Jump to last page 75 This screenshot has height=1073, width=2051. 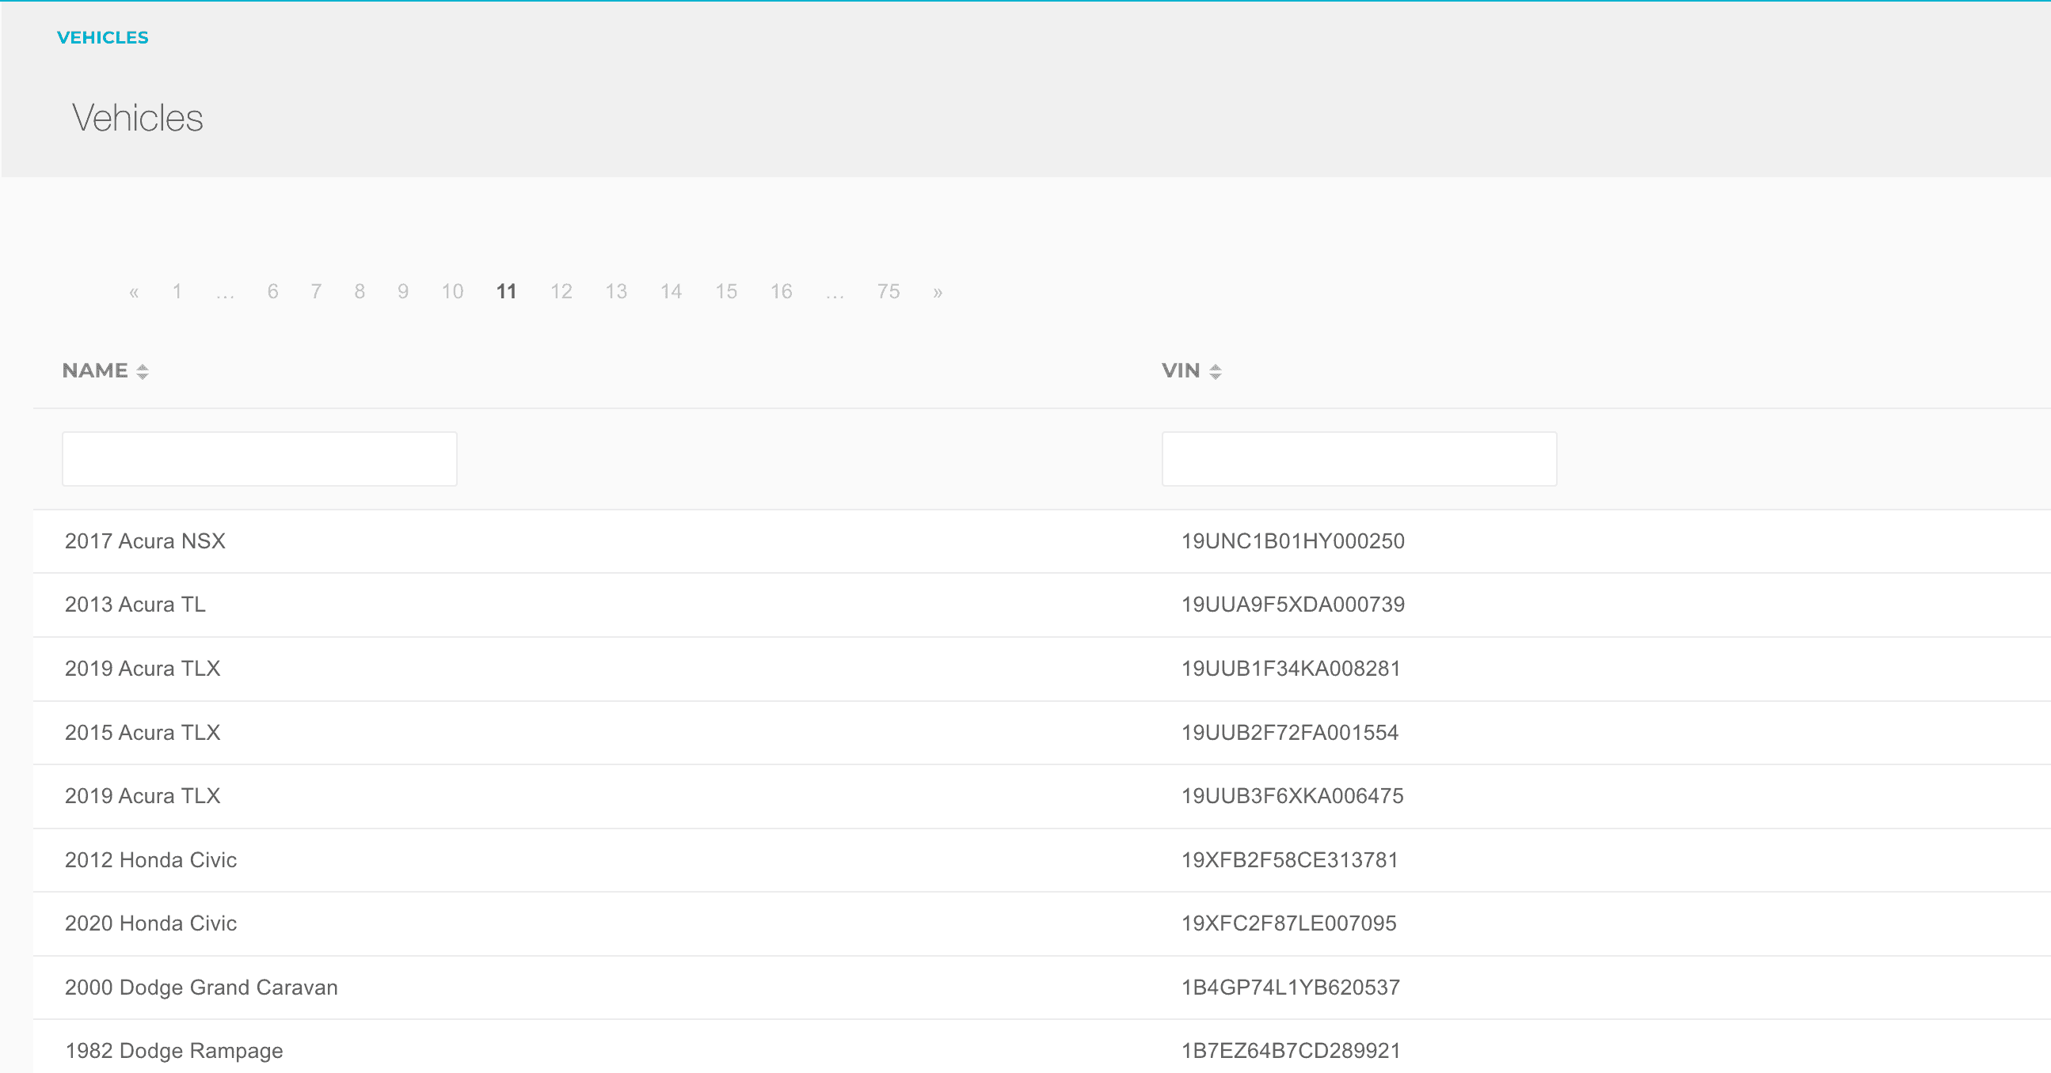[x=888, y=292]
